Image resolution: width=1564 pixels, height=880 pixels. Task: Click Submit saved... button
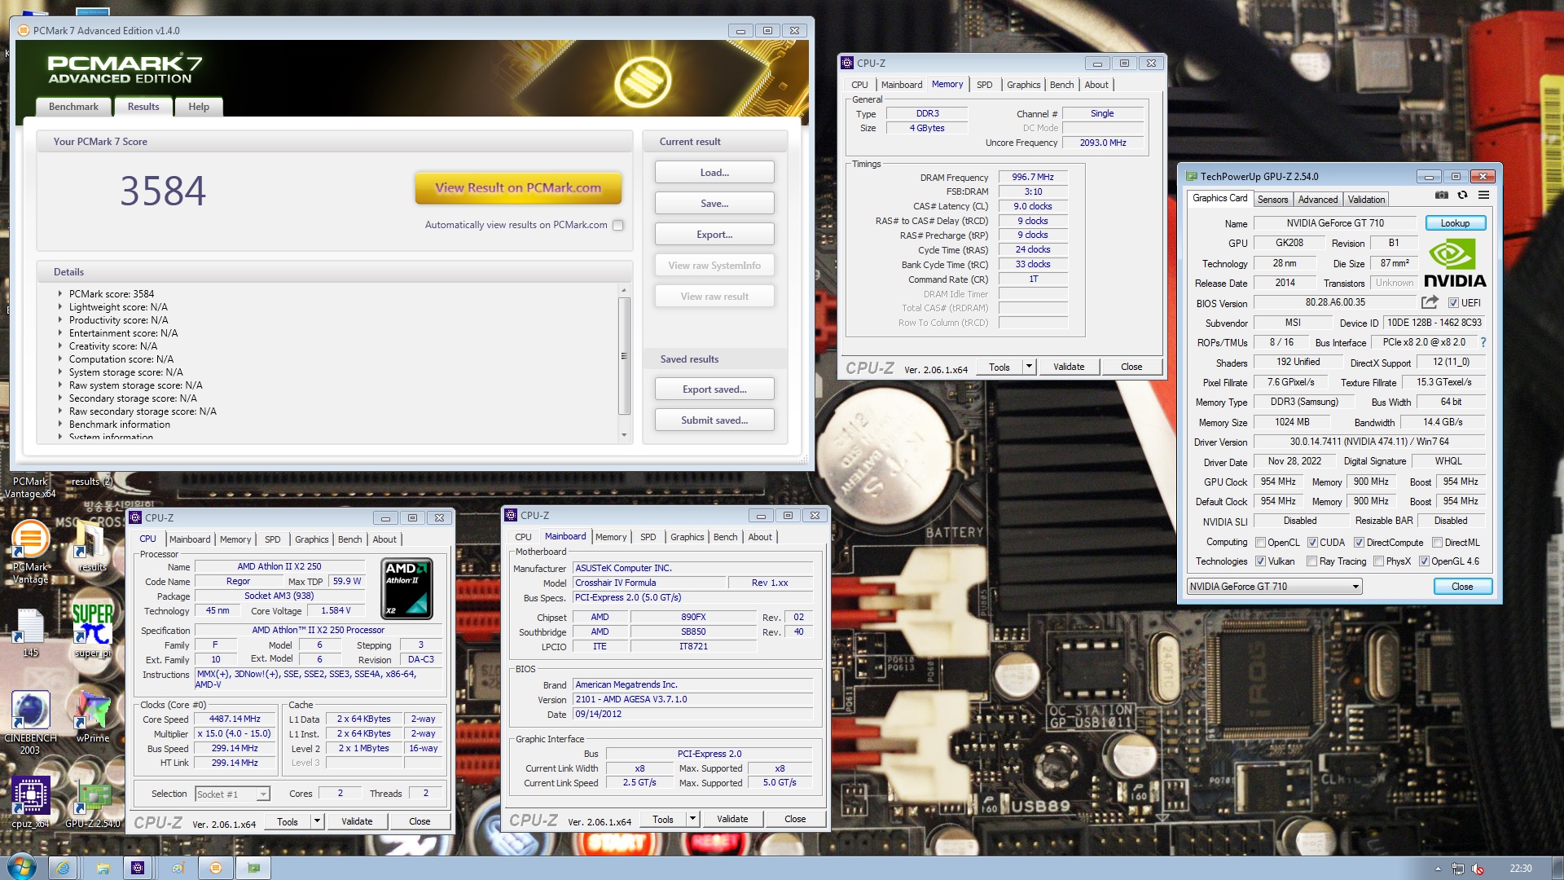click(x=714, y=420)
